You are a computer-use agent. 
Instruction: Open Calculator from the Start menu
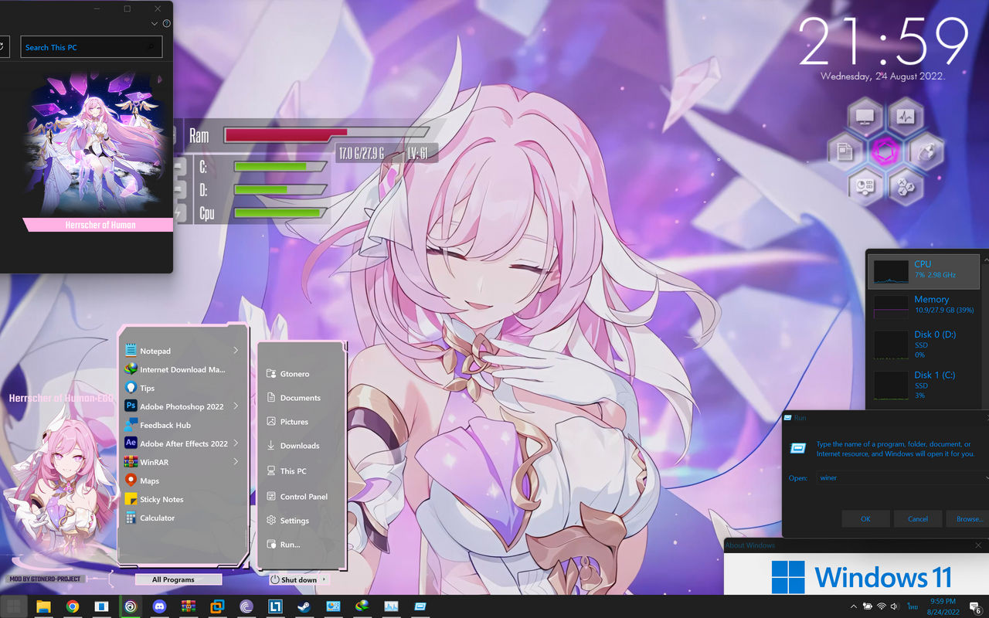(x=183, y=518)
